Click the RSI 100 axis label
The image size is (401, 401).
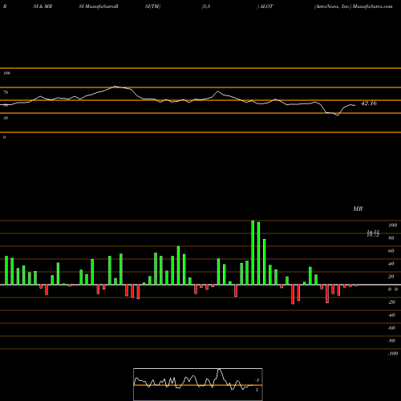pos(6,73)
